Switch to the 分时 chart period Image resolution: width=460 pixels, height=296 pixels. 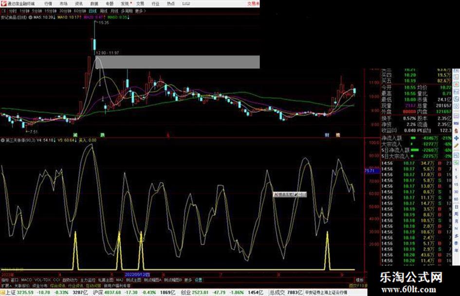click(13, 11)
